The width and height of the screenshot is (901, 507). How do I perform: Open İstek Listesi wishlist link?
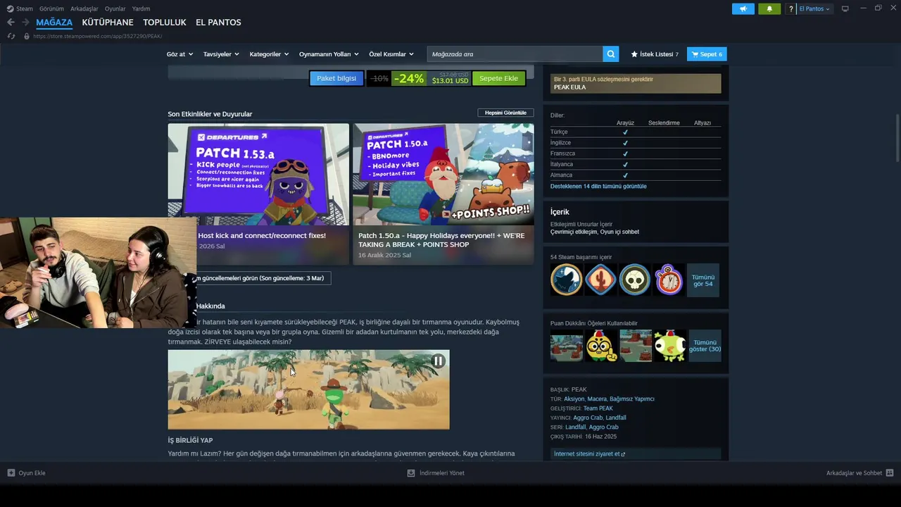pyautogui.click(x=655, y=54)
